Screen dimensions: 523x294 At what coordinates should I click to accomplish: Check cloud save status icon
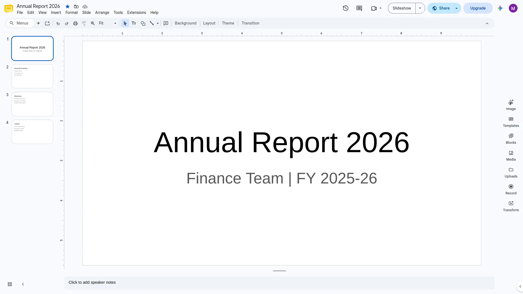[85, 6]
